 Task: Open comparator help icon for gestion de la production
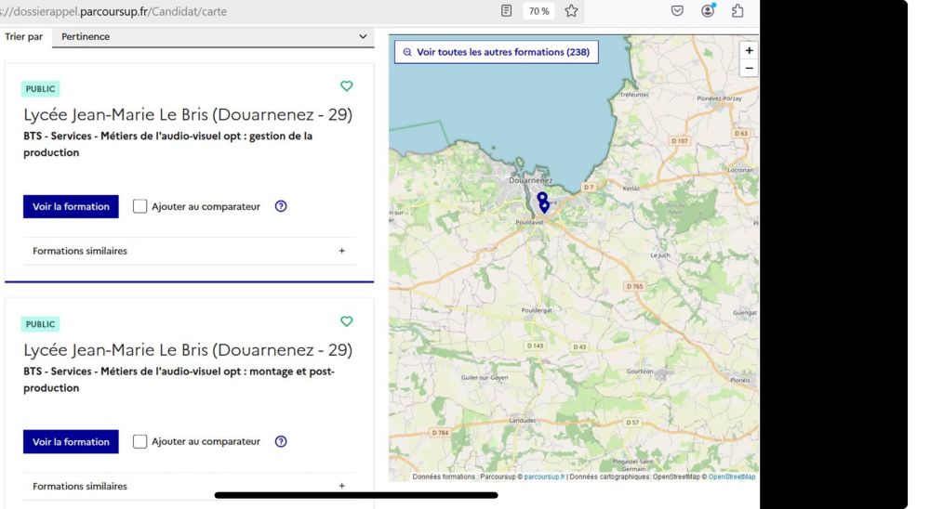click(x=281, y=206)
